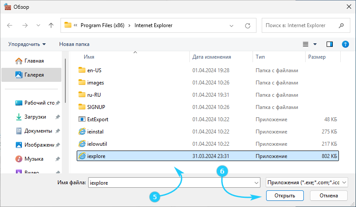Screen dimensions: 356x207
Task: Click the Главная home icon
Action: (x=18, y=61)
